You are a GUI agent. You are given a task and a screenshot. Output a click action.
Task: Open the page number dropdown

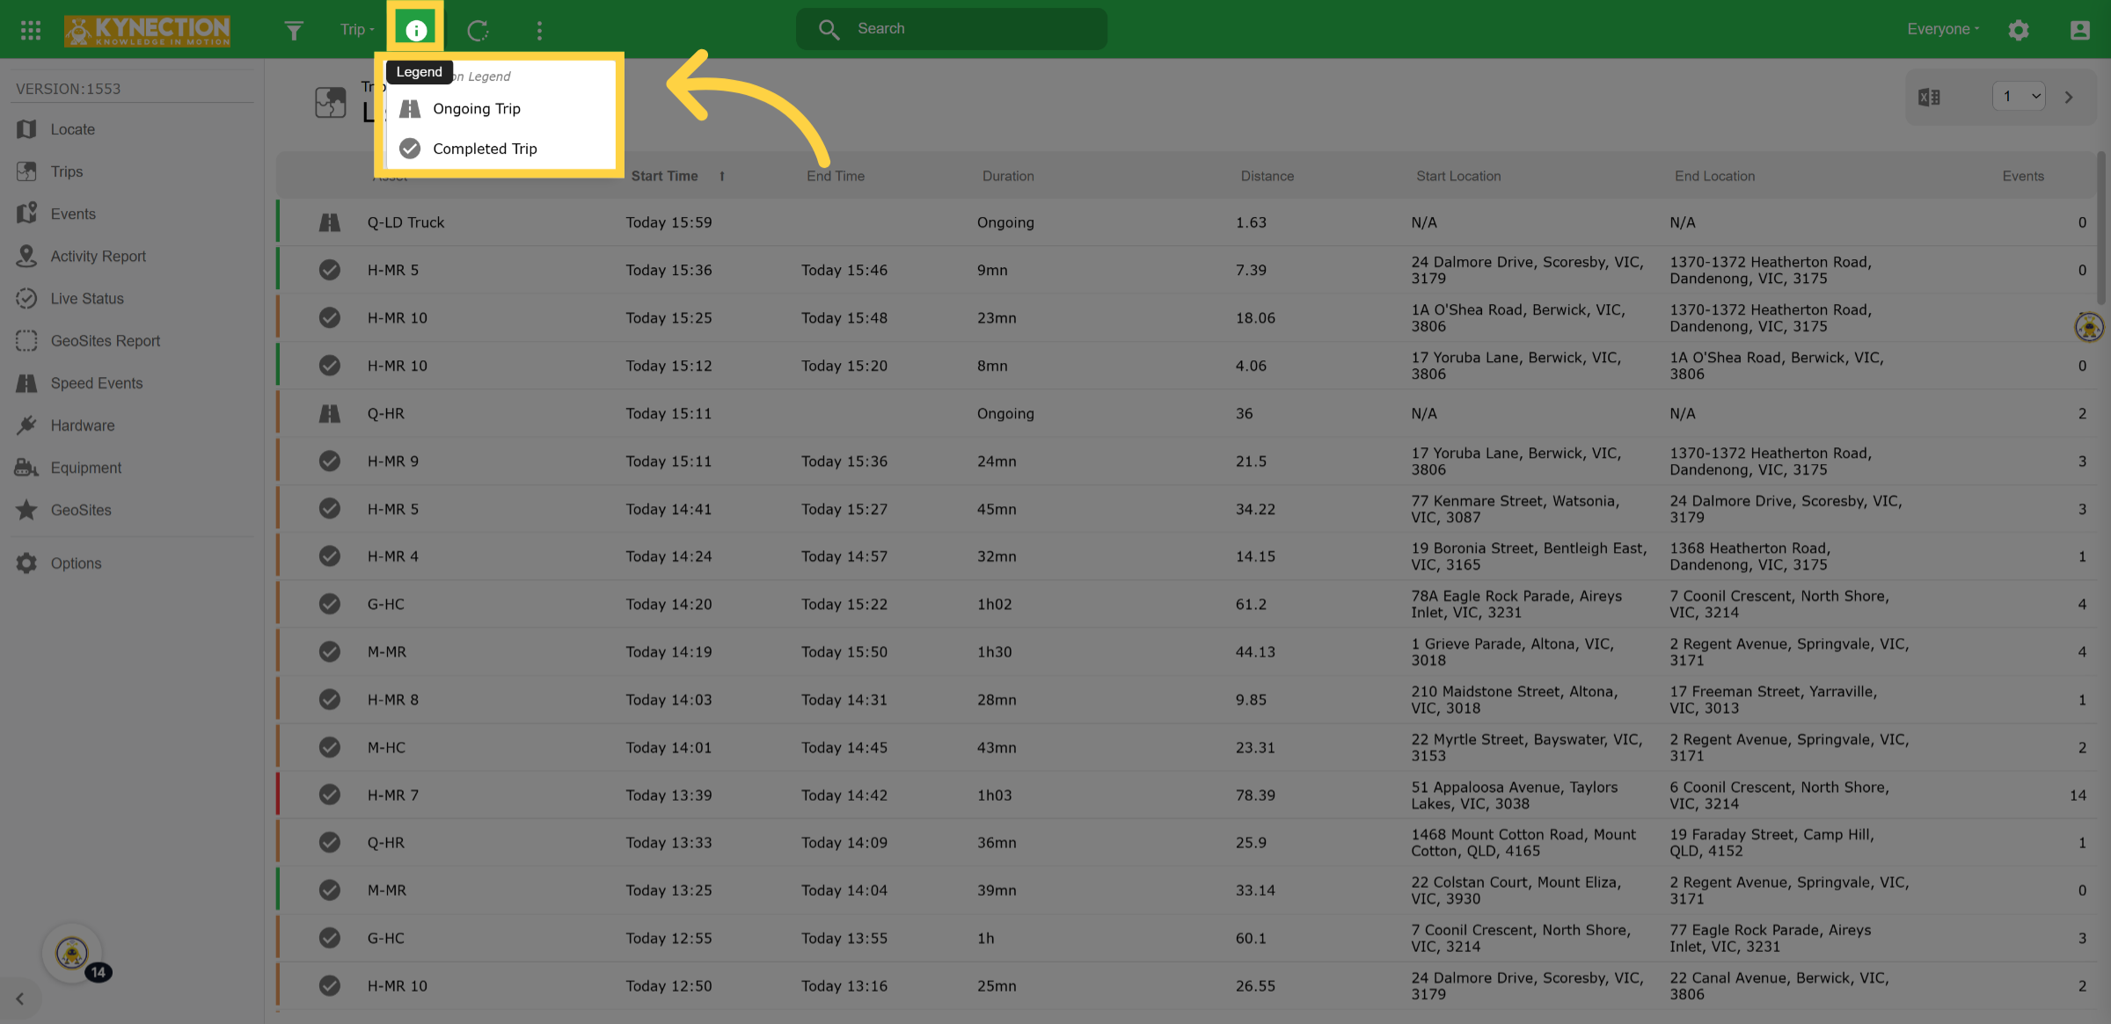(2019, 97)
